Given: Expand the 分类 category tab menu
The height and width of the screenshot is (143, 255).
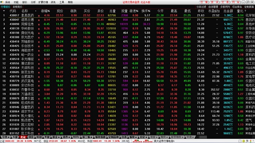Looking at the screenshot, I should [6, 137].
